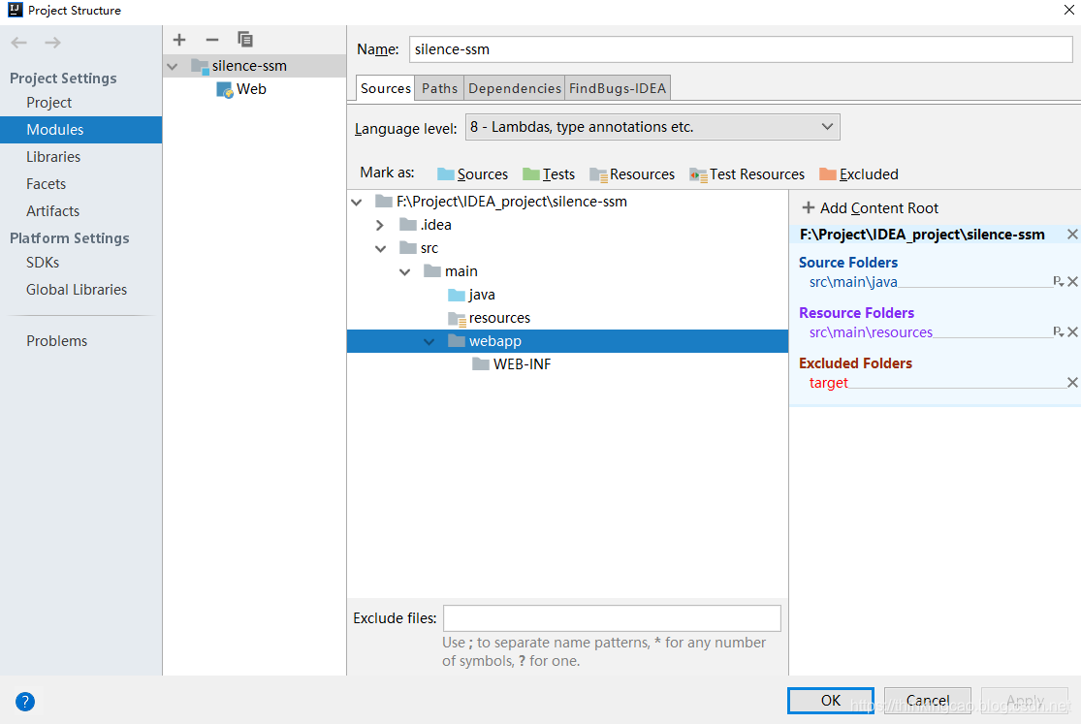Open Modules settings section
The image size is (1081, 724).
[x=80, y=130]
